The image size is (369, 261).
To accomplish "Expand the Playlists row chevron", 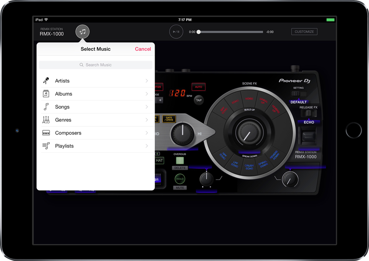I will (147, 146).
